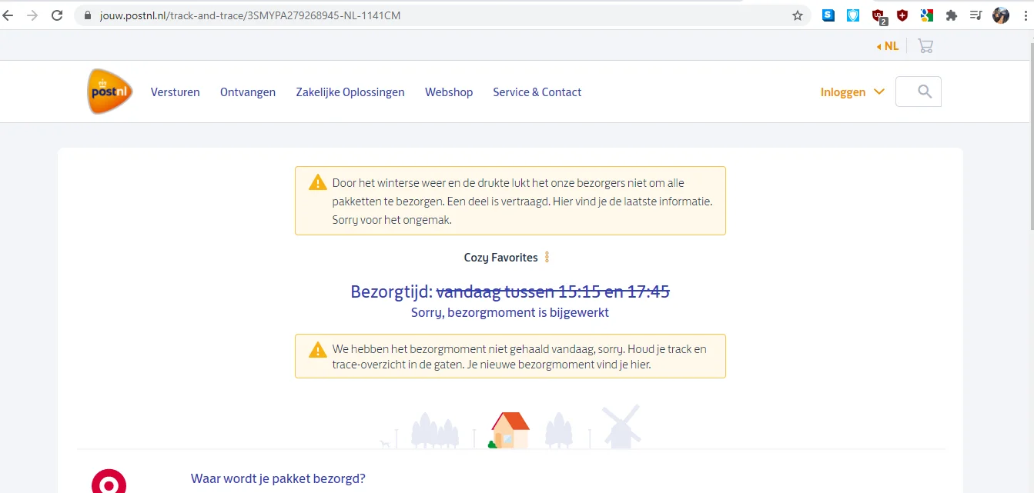Open the shopping cart icon
1034x493 pixels.
tap(925, 46)
